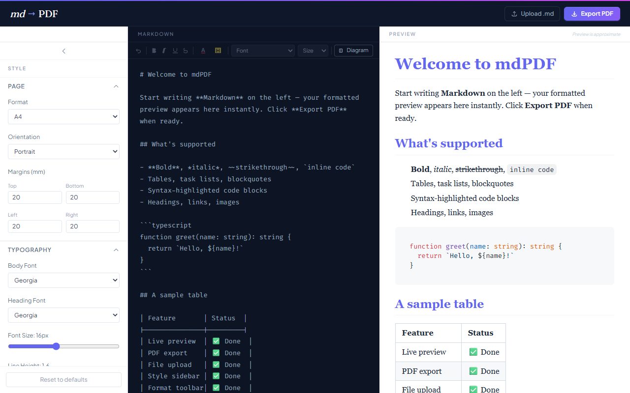Screen dimensions: 630x393
Task: Click the undo icon in the toolbar
Action: click(138, 51)
